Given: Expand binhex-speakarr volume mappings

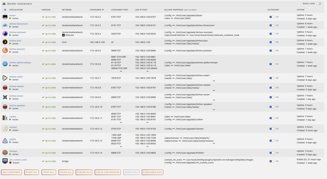Looking at the screenshot, I should coord(214,110).
